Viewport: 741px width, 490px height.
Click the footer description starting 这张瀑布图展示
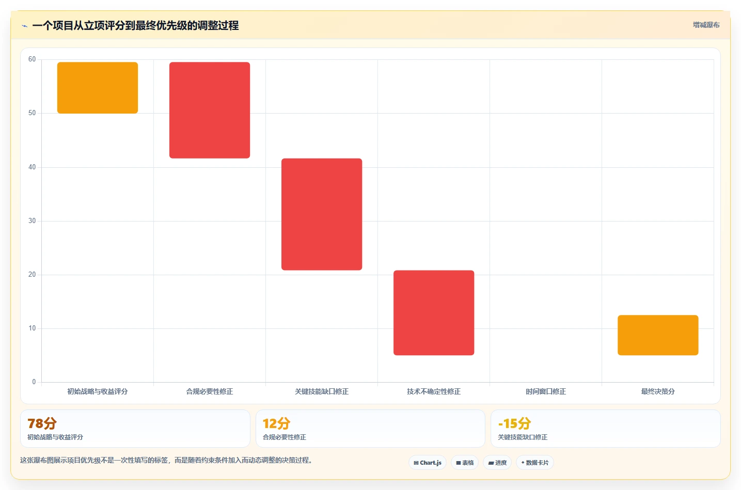tap(167, 460)
